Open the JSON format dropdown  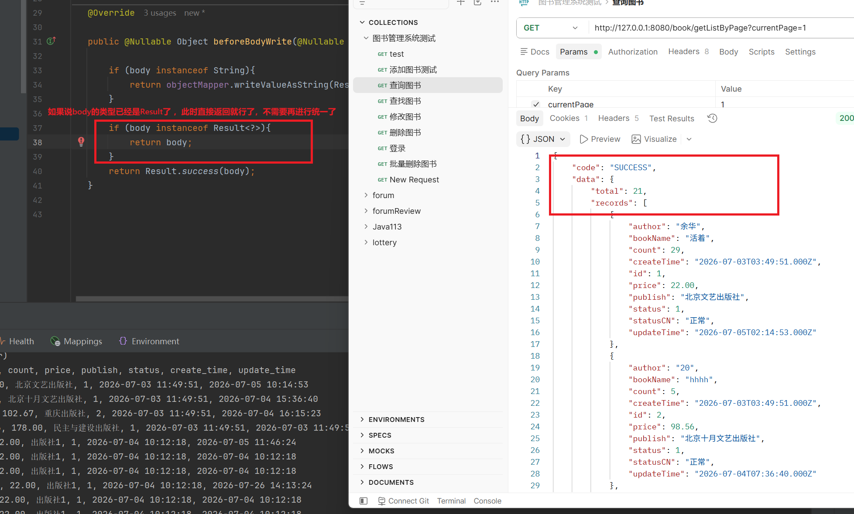tap(543, 139)
